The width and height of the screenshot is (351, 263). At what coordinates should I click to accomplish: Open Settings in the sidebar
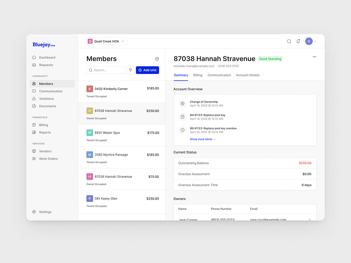45,212
